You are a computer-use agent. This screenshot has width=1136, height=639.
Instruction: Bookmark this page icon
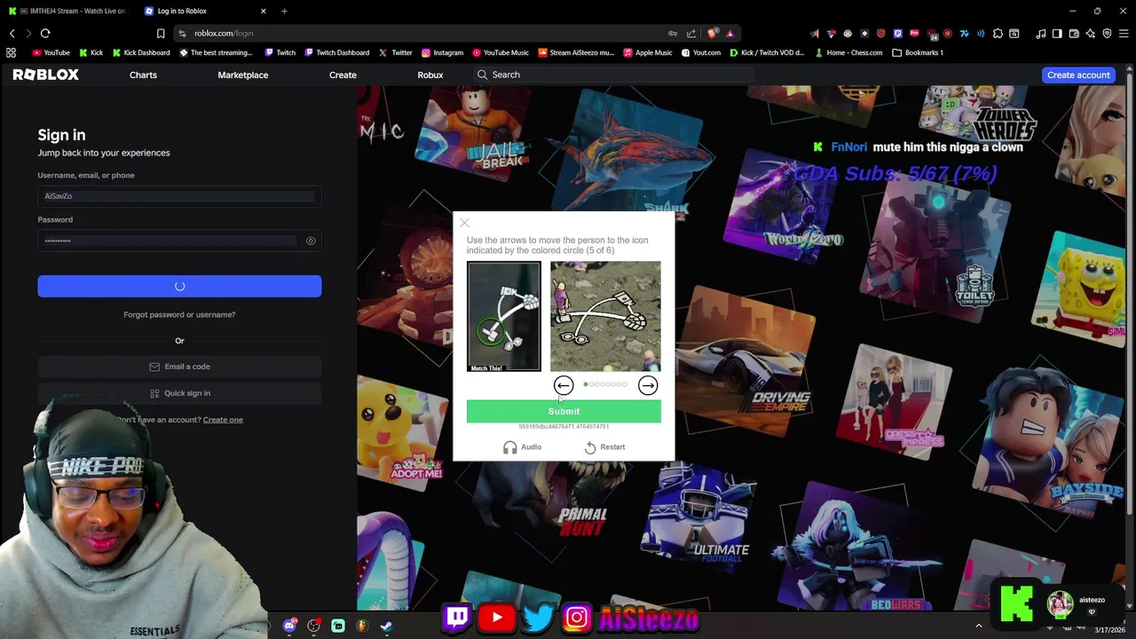(161, 33)
